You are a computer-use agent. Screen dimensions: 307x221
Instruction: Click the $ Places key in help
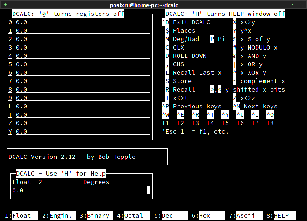tap(167, 31)
